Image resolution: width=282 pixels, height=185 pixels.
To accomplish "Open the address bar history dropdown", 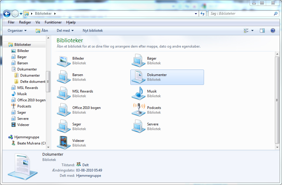I will 196,14.
